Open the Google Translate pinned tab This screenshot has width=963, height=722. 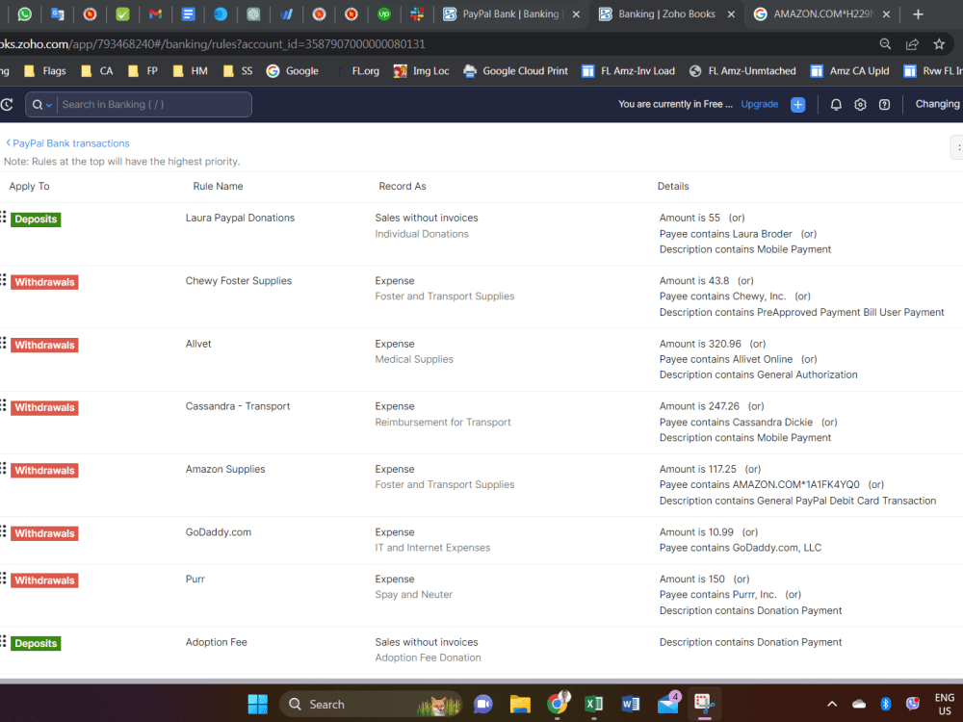pos(57,13)
